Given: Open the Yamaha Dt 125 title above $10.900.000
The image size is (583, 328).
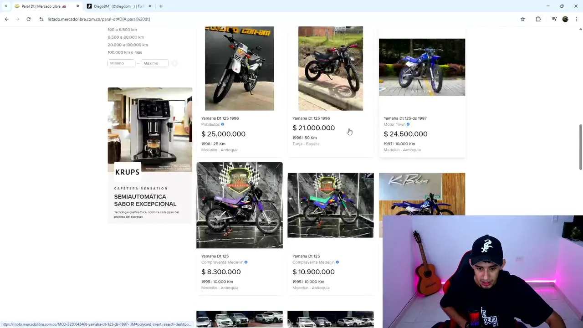Looking at the screenshot, I should [x=306, y=256].
